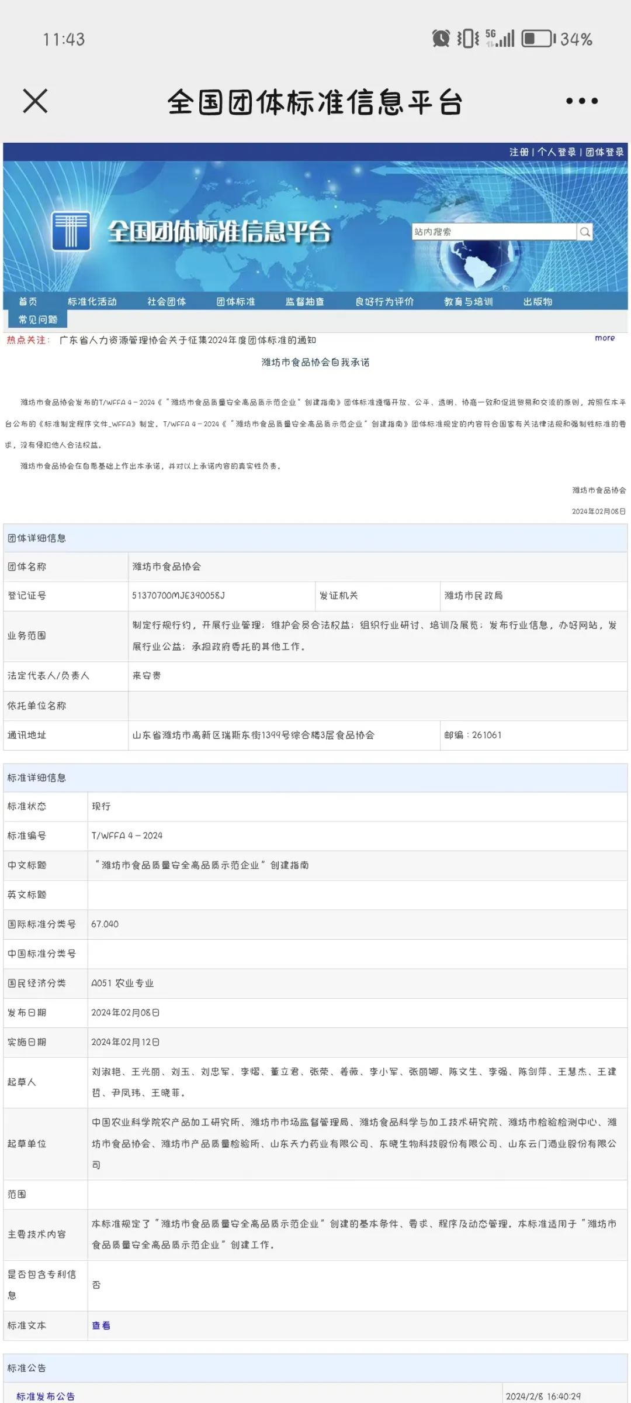Screen dimensions: 631x1403
Task: Click the 起草单位 drafting organizations cell
Action: tap(358, 1144)
